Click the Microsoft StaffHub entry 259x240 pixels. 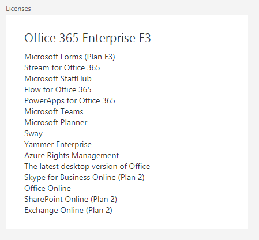pos(58,78)
